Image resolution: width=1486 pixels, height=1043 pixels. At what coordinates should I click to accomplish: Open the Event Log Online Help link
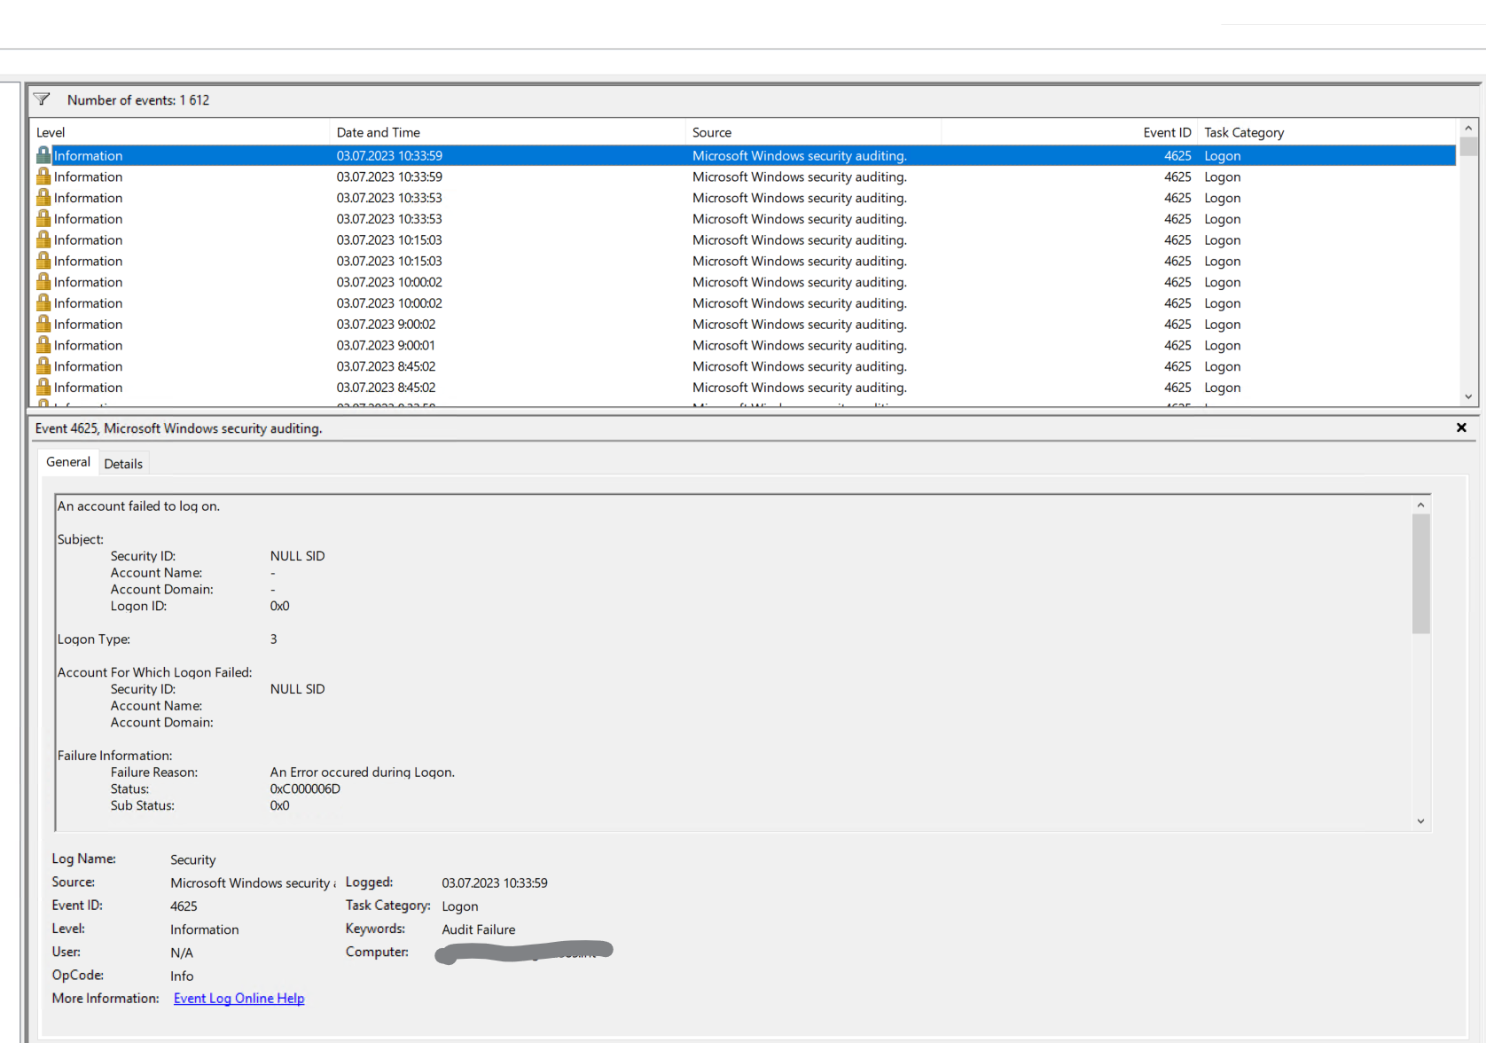tap(239, 998)
